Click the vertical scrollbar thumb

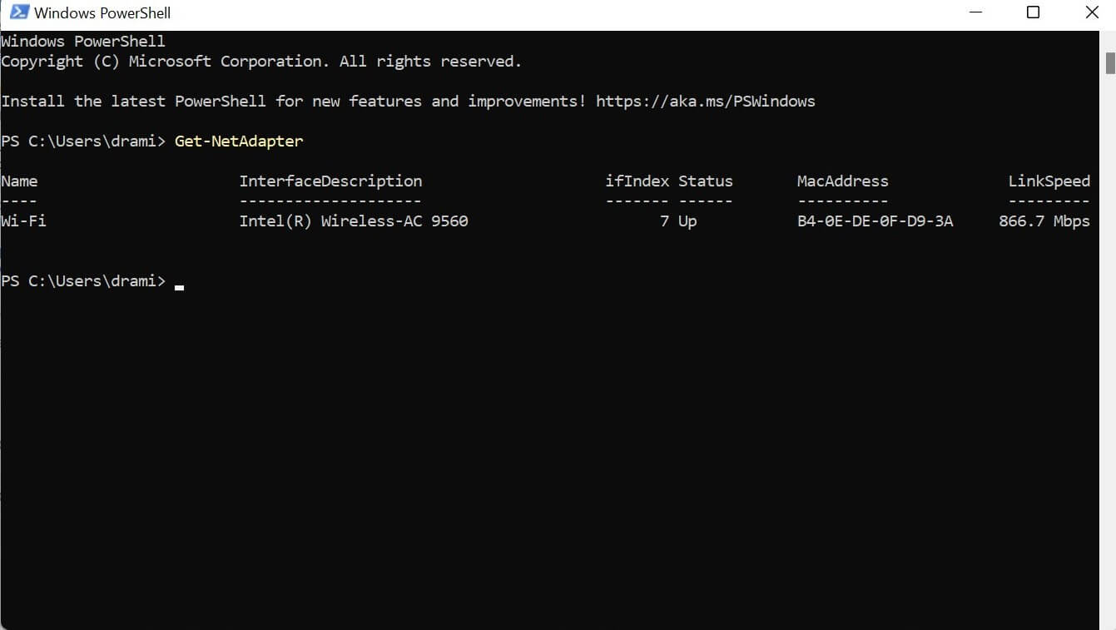click(x=1110, y=61)
